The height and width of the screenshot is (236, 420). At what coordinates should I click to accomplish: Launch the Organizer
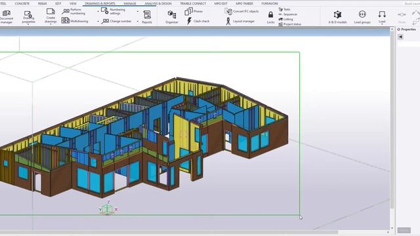click(x=172, y=17)
